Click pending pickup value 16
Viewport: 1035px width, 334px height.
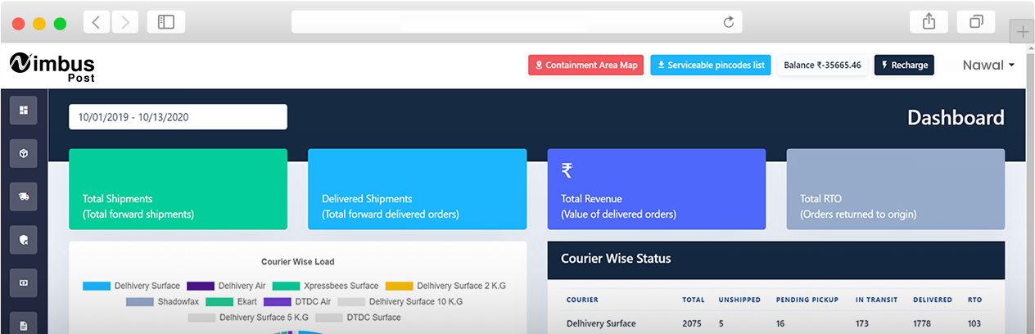781,324
